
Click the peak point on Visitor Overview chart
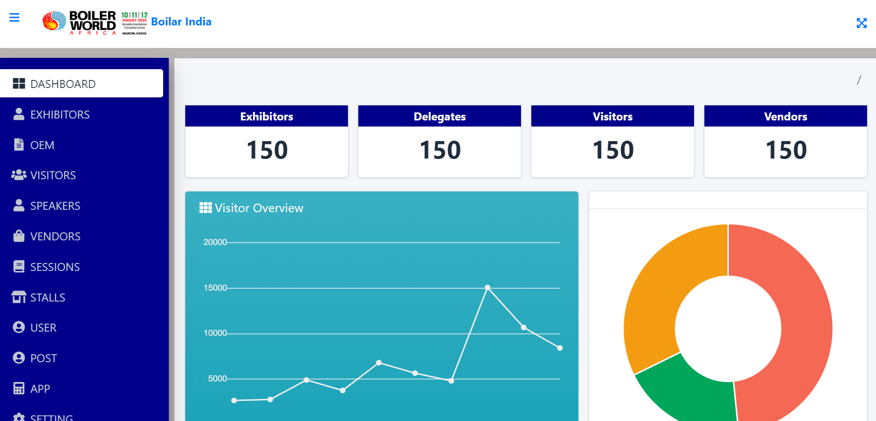(488, 287)
